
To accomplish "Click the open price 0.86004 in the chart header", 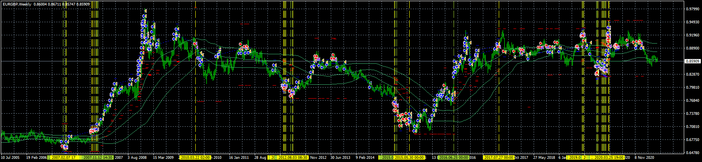I will point(40,4).
